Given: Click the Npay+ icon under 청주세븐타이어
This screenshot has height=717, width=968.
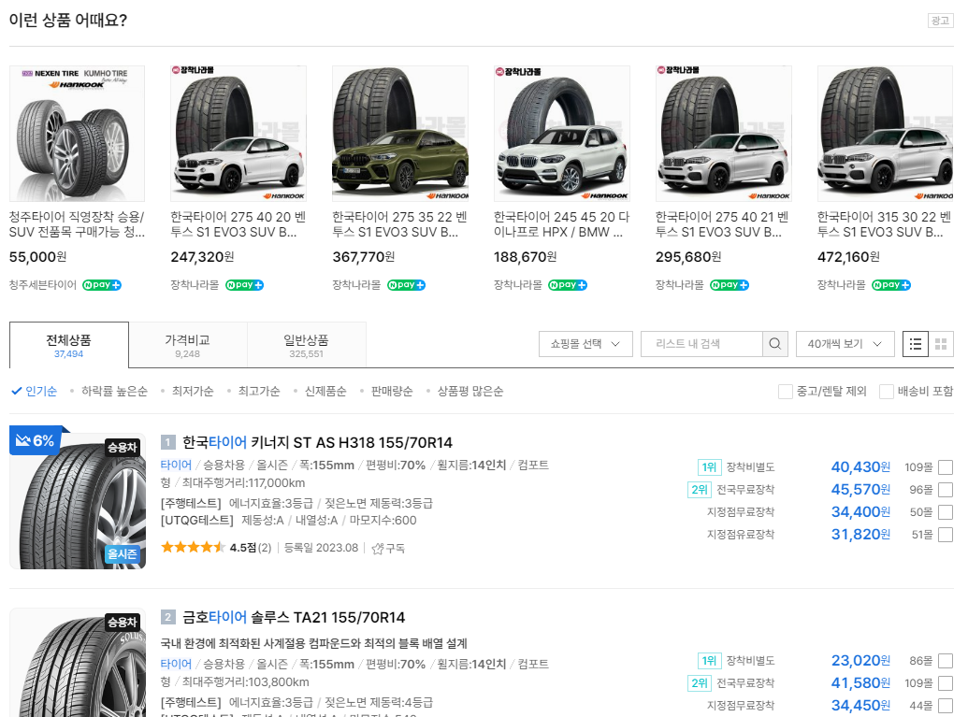Looking at the screenshot, I should click(x=101, y=284).
